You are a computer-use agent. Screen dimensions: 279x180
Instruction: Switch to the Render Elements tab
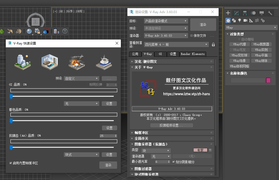tap(193, 54)
